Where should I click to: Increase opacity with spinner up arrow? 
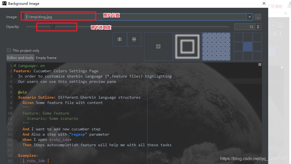pyautogui.click(x=258, y=25)
